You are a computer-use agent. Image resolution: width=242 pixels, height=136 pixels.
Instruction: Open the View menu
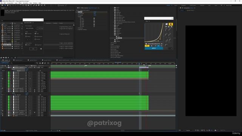point(31,3)
